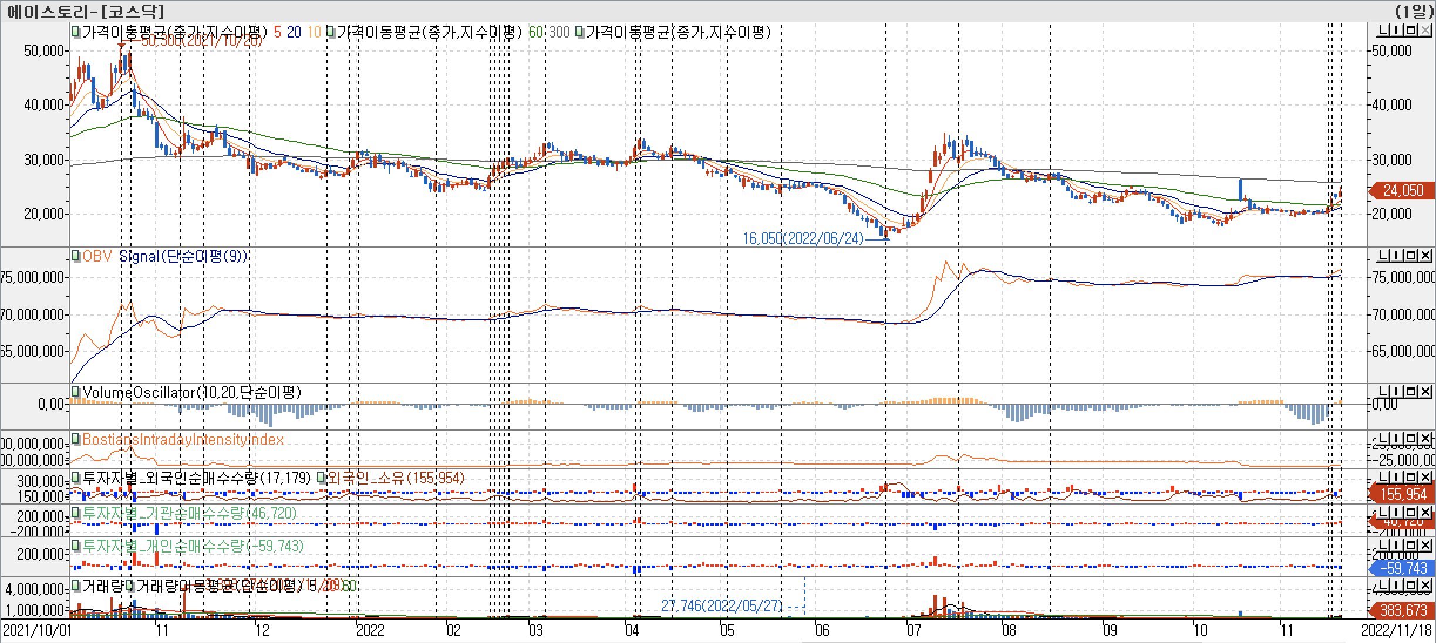Toggle the marker before 가격이동평균 60 300
1436x643 pixels.
point(331,32)
